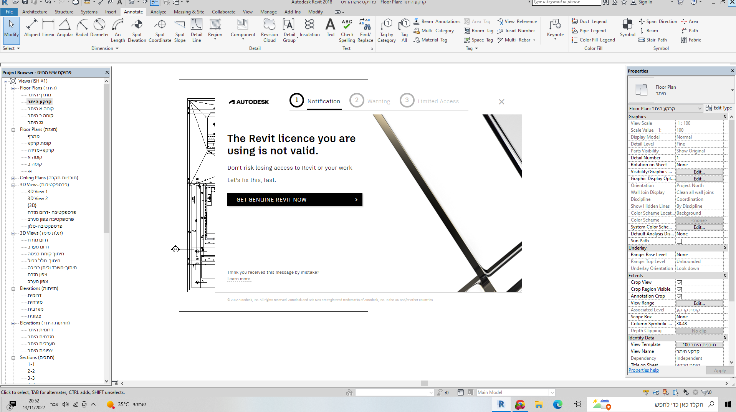The image size is (736, 412).
Task: Expand the Dimension panel options
Action: (x=105, y=48)
